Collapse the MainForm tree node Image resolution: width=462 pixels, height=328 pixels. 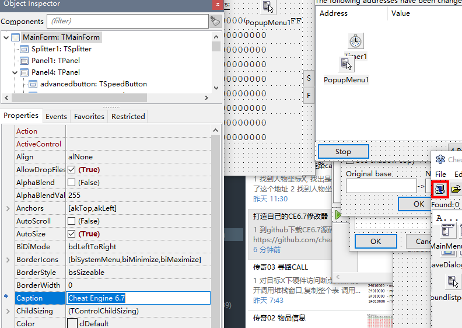click(x=6, y=37)
